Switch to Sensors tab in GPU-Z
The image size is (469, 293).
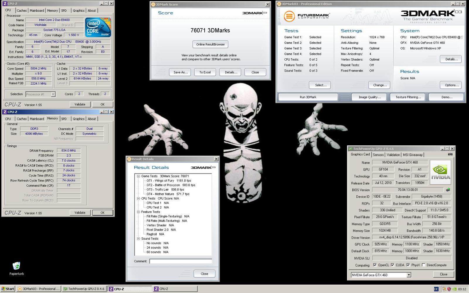pos(378,155)
